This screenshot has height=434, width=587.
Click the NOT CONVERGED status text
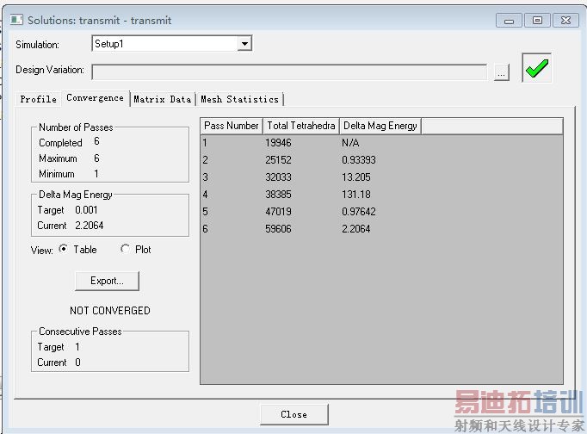click(109, 310)
